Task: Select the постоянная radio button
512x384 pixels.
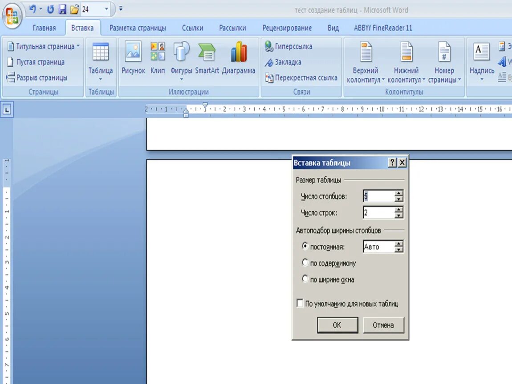Action: tap(305, 246)
